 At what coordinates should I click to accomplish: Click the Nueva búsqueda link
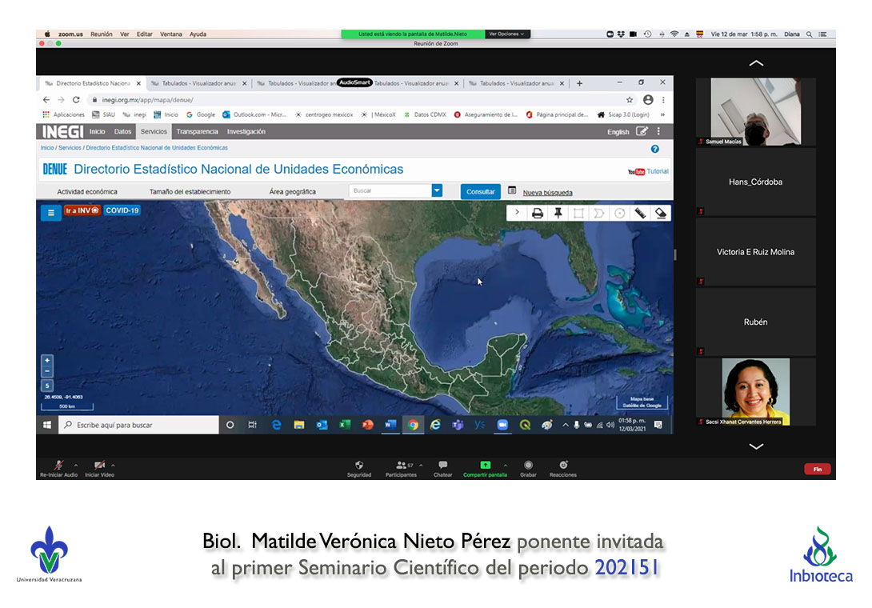547,193
